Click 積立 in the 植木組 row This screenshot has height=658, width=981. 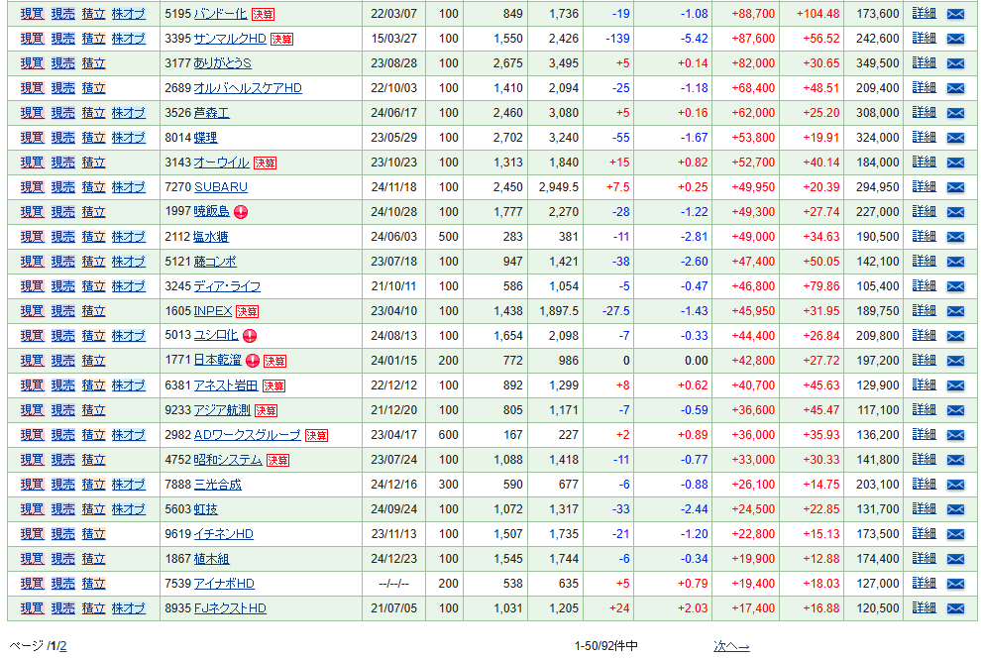pyautogui.click(x=94, y=559)
